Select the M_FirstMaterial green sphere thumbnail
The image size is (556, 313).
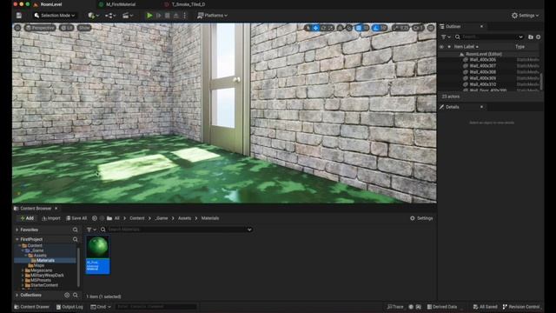[98, 247]
